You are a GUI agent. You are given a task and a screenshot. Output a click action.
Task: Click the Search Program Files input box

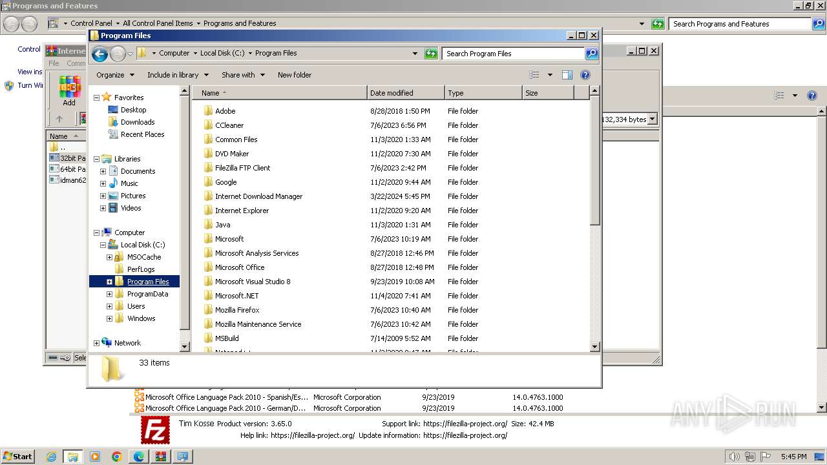pyautogui.click(x=514, y=54)
